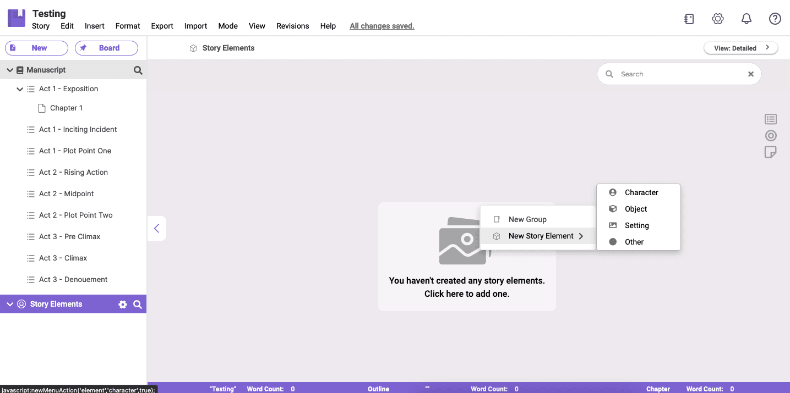Screen dimensions: 790x393
Task: Focus the Search input field
Action: [x=680, y=74]
